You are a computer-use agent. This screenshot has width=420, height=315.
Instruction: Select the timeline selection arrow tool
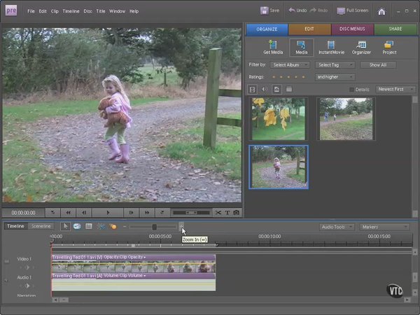click(65, 226)
